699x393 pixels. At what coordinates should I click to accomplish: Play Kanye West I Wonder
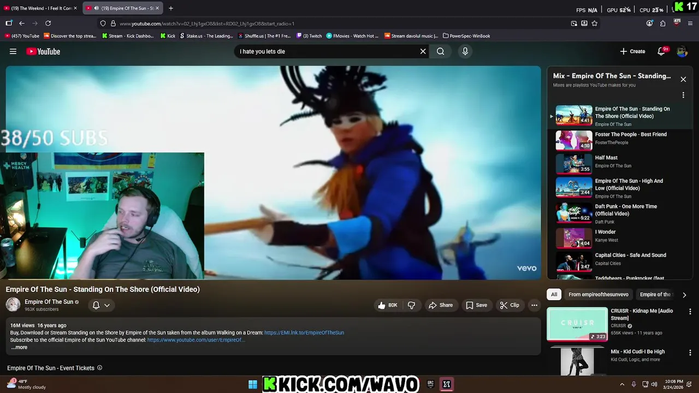pyautogui.click(x=620, y=237)
